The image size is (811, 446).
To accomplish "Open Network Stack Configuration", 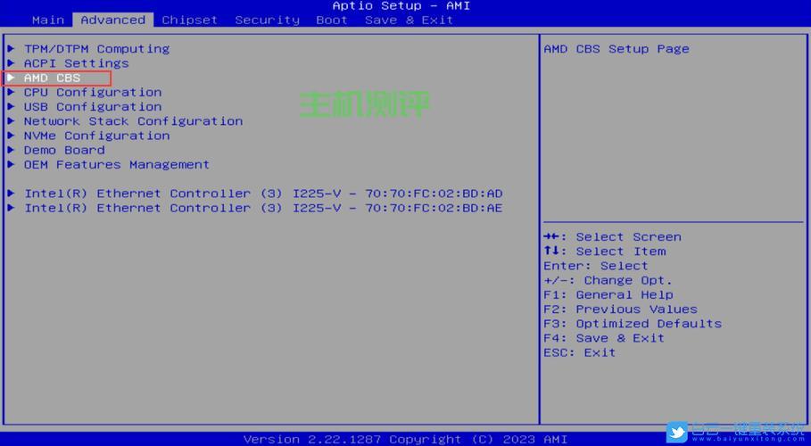I will tap(133, 121).
